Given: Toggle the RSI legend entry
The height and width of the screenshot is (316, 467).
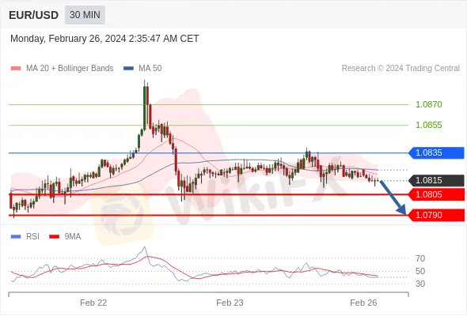Looking at the screenshot, I should point(25,237).
